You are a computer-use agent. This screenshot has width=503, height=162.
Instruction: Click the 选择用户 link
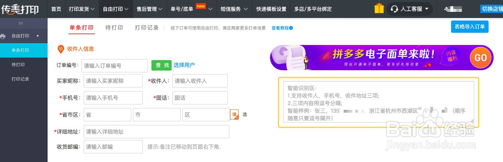184,65
